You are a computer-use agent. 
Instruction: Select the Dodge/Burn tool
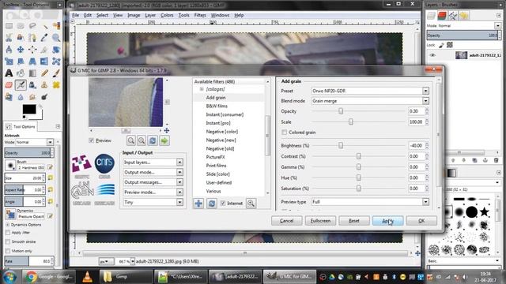tap(44, 96)
